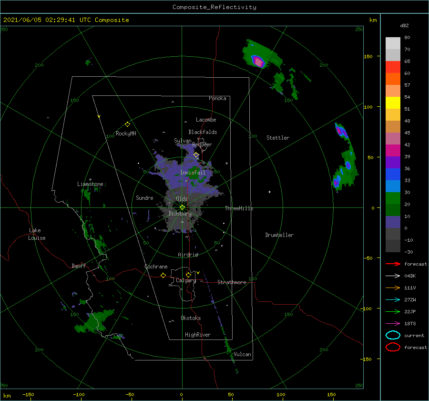Click the yellow diamond marker near Cochrane
The width and height of the screenshot is (429, 401).
coord(163,275)
